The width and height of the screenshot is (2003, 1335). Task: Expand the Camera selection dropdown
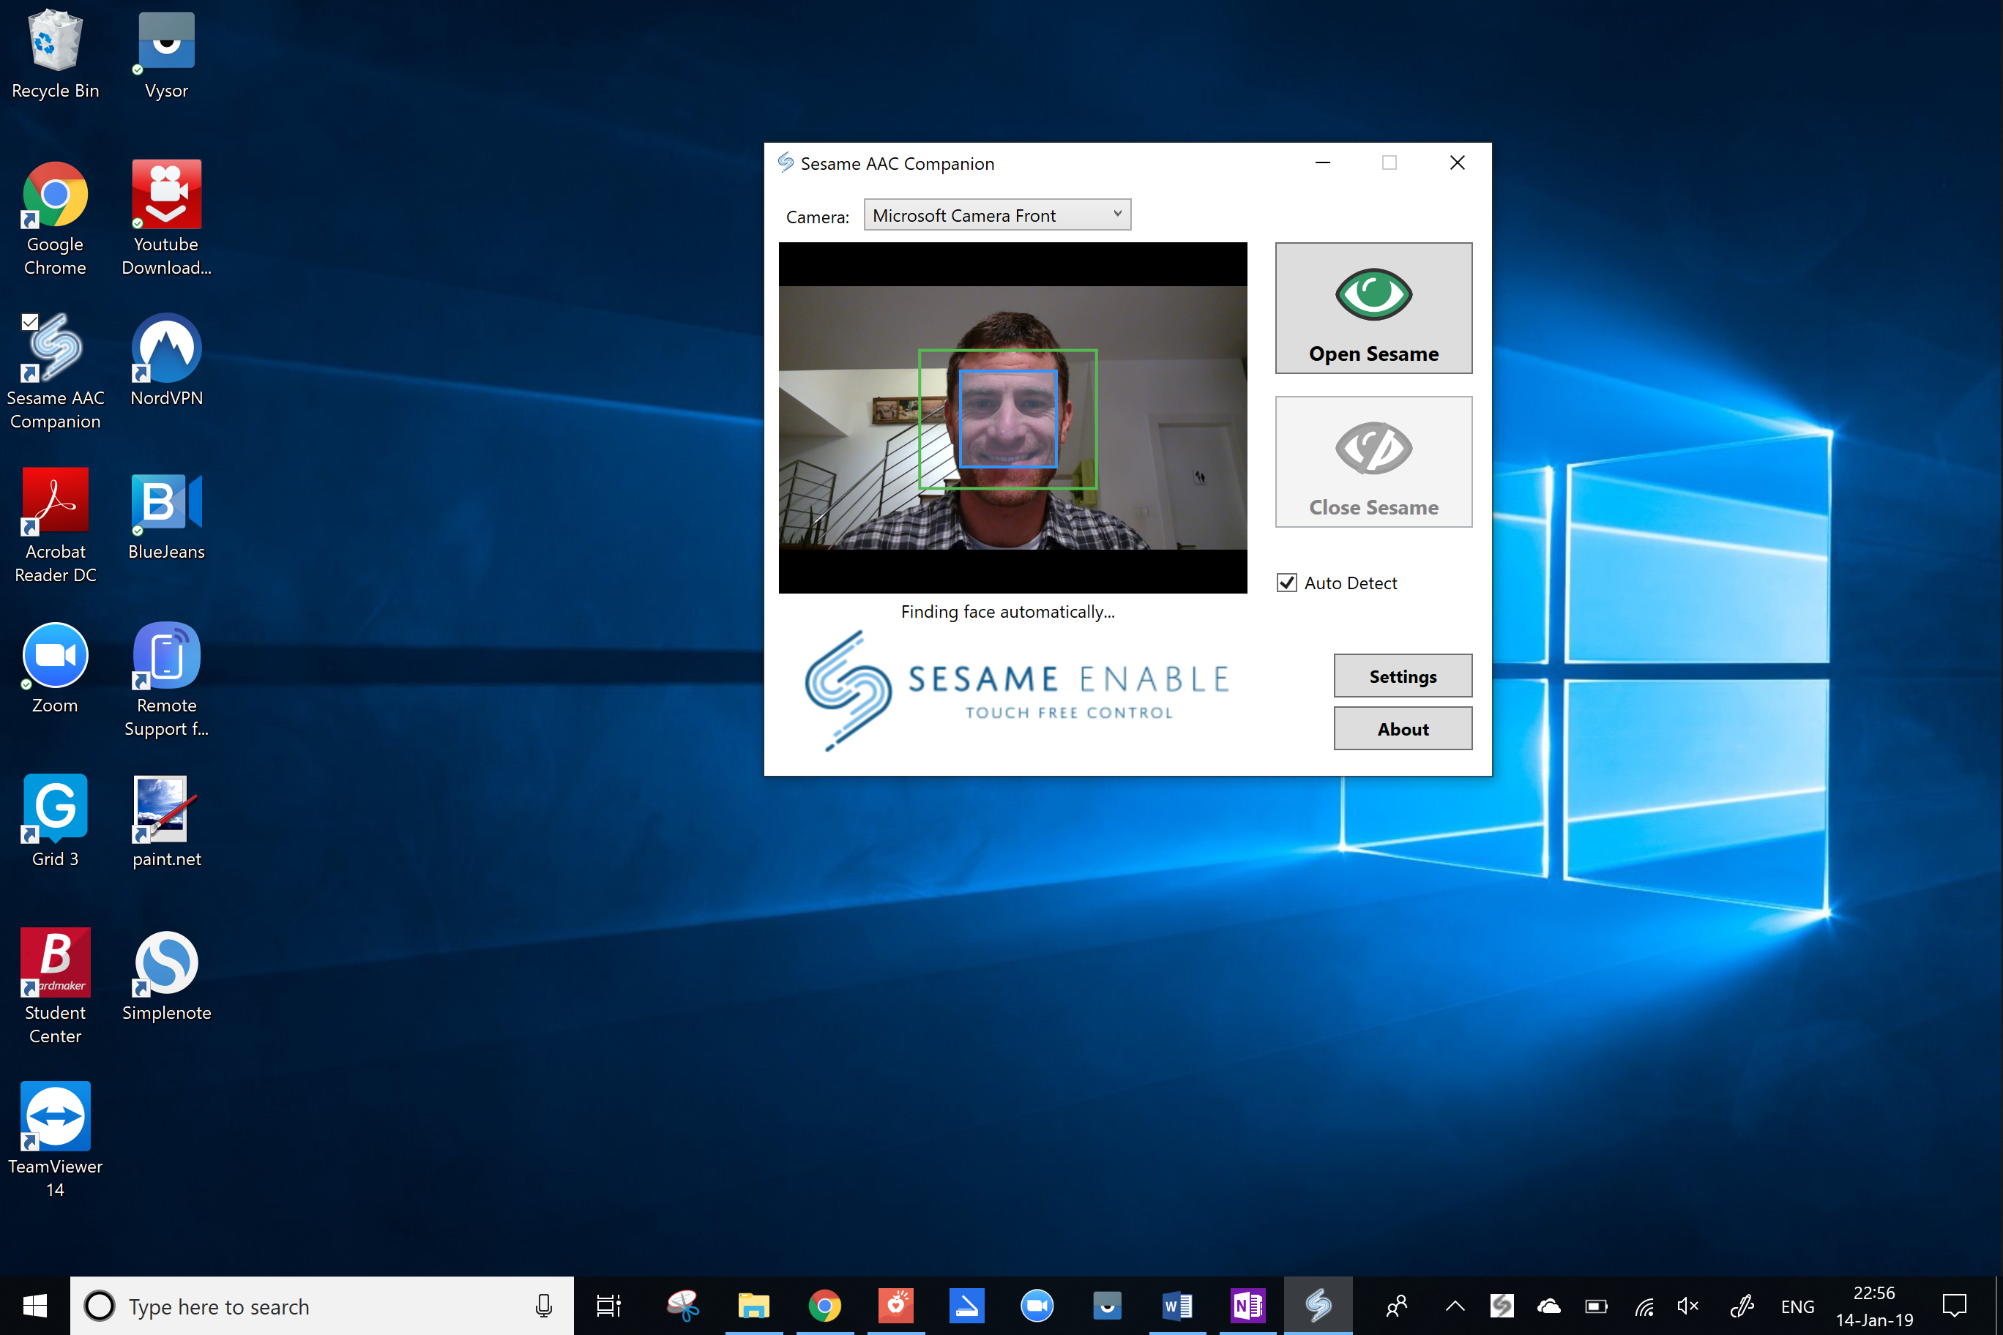(x=996, y=214)
